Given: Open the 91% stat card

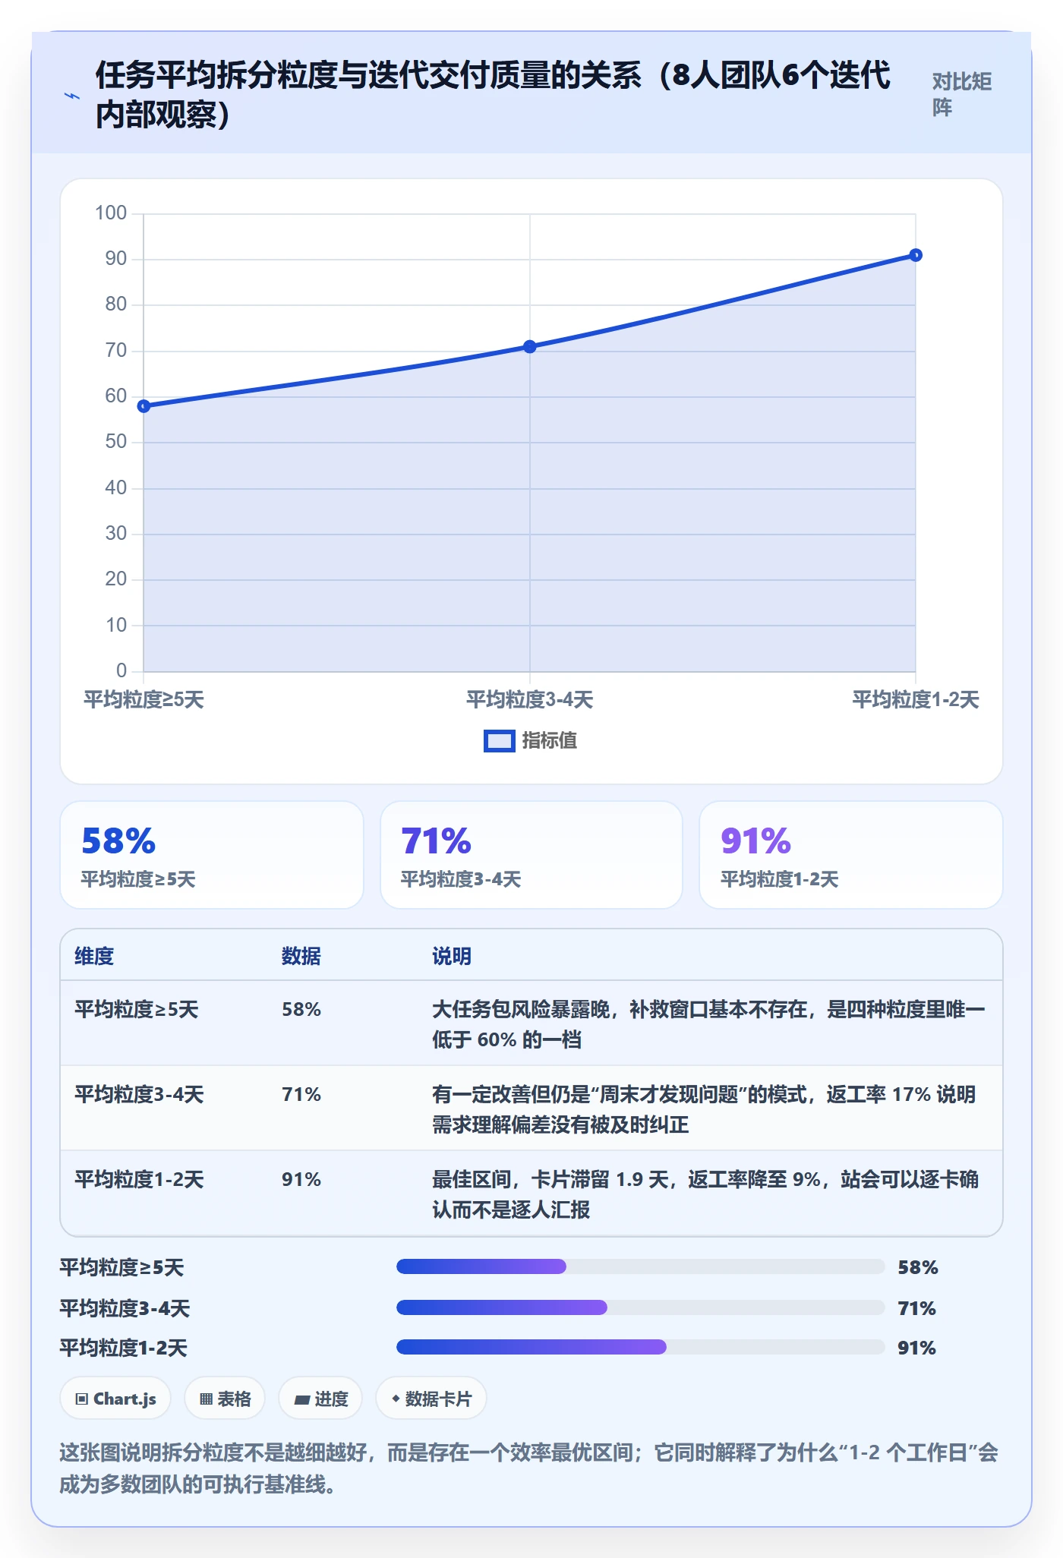Looking at the screenshot, I should 851,855.
